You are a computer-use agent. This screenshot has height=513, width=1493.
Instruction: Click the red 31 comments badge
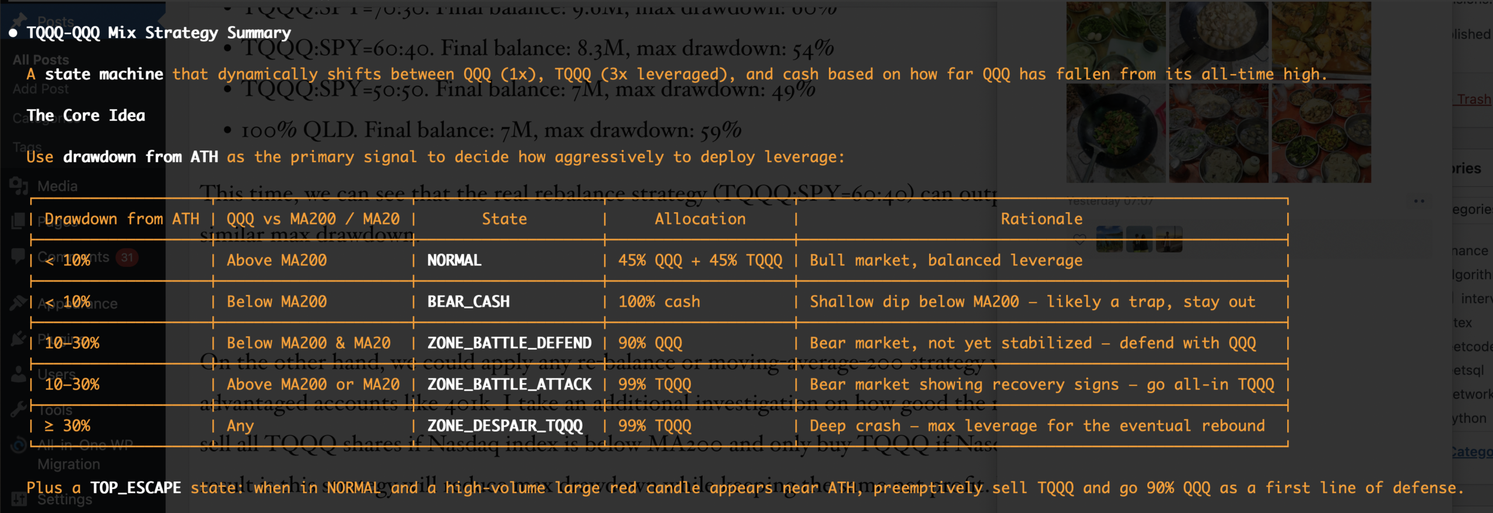[x=127, y=257]
